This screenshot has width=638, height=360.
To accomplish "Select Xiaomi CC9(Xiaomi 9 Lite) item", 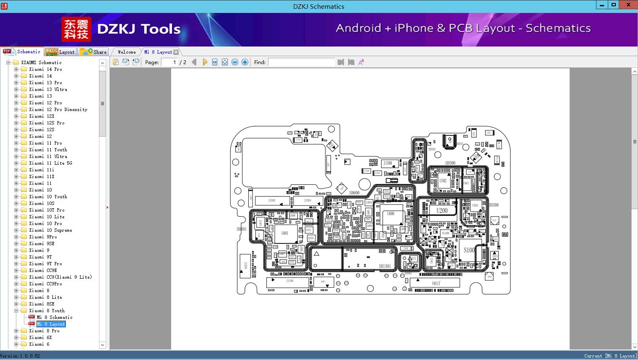I will (x=60, y=277).
